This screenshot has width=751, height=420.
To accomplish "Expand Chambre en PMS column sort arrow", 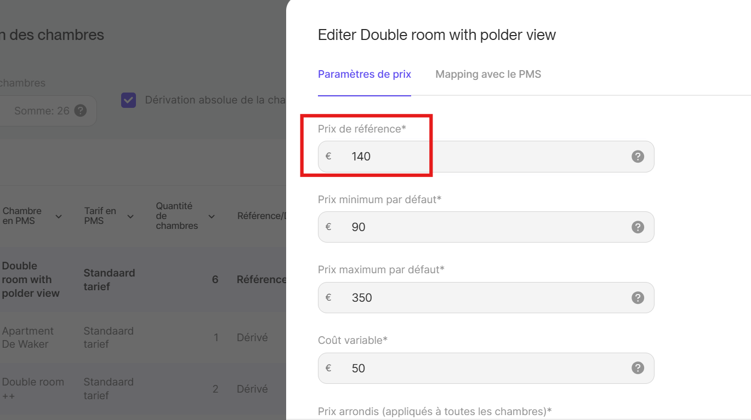I will click(59, 216).
